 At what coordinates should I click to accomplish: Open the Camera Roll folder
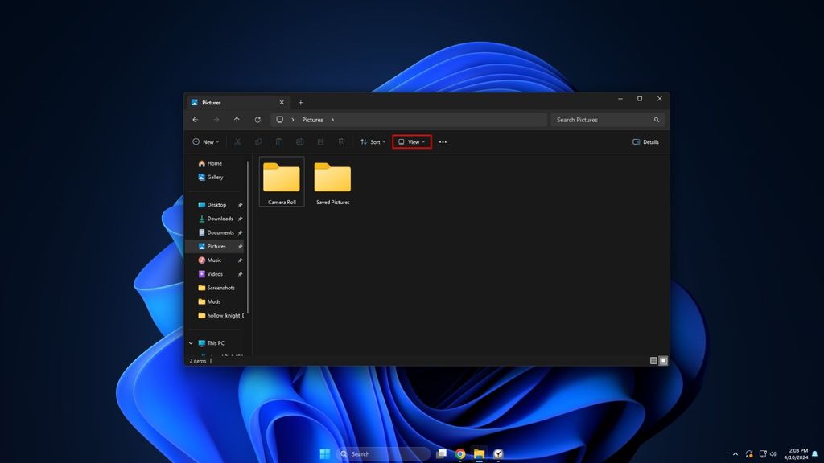pyautogui.click(x=281, y=177)
